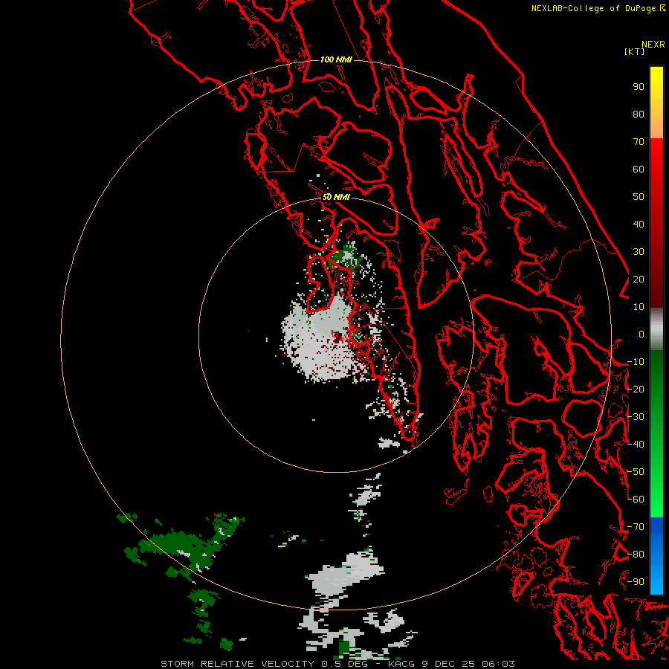This screenshot has width=669, height=669.
Task: Pick the bright green color bar segment
Action: click(x=656, y=491)
